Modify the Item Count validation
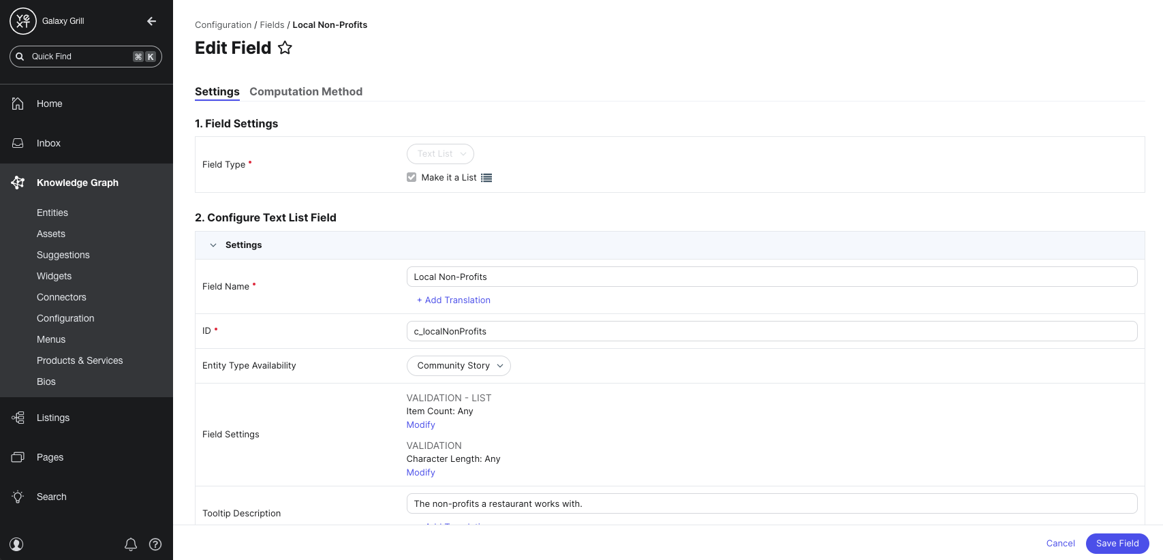This screenshot has width=1163, height=560. pos(420,424)
